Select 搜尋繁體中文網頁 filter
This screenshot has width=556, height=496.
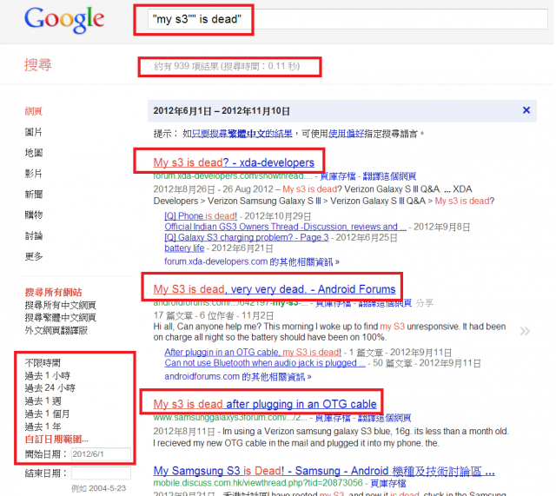[x=60, y=318]
